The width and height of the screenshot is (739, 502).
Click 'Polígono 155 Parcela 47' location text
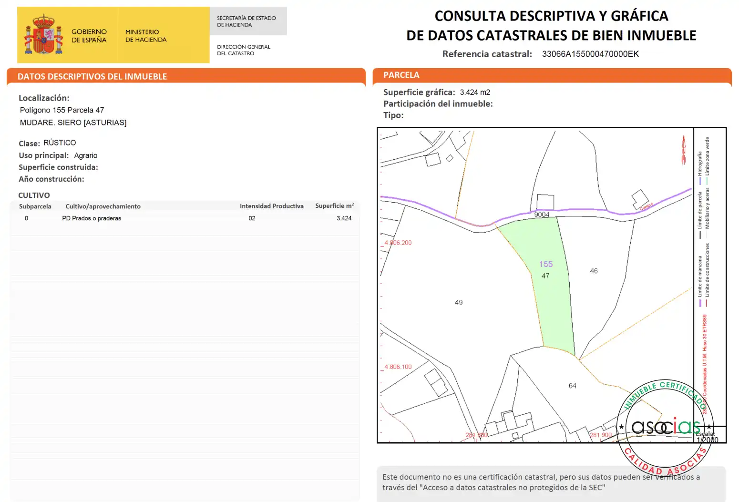tap(62, 110)
